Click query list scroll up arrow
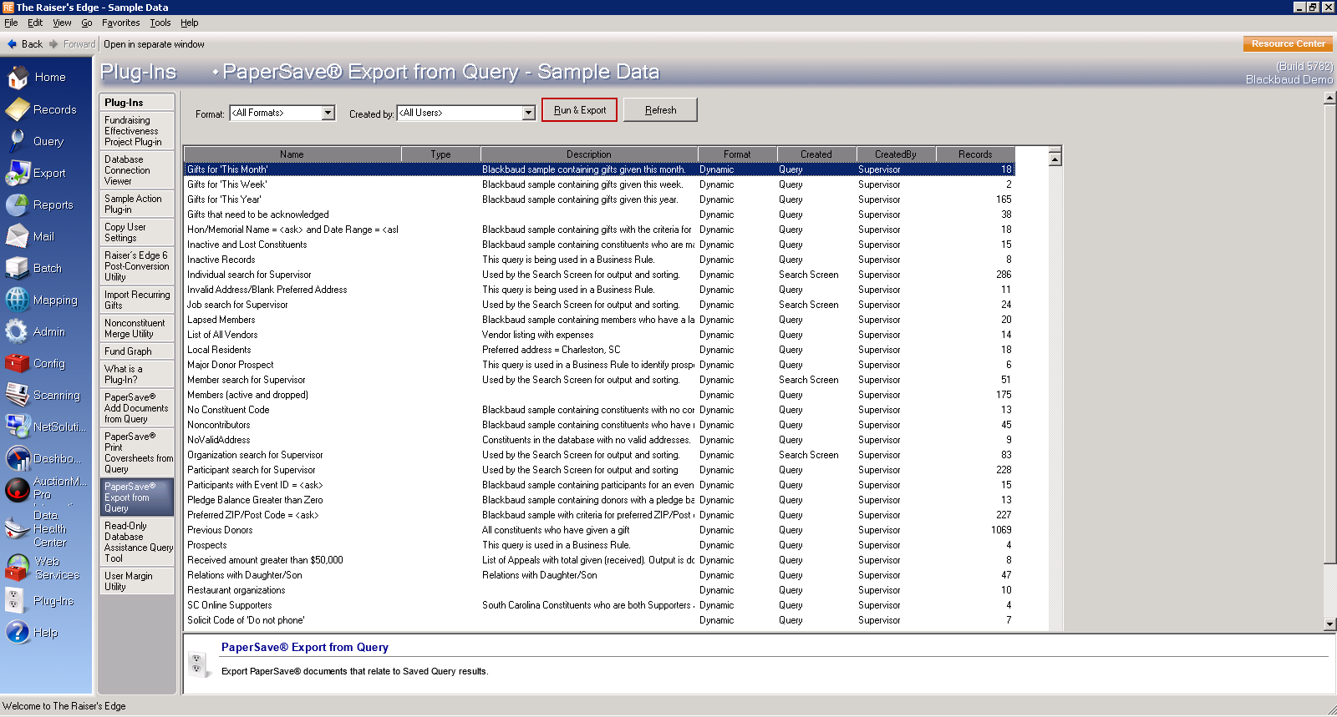The width and height of the screenshot is (1337, 717). click(1055, 159)
